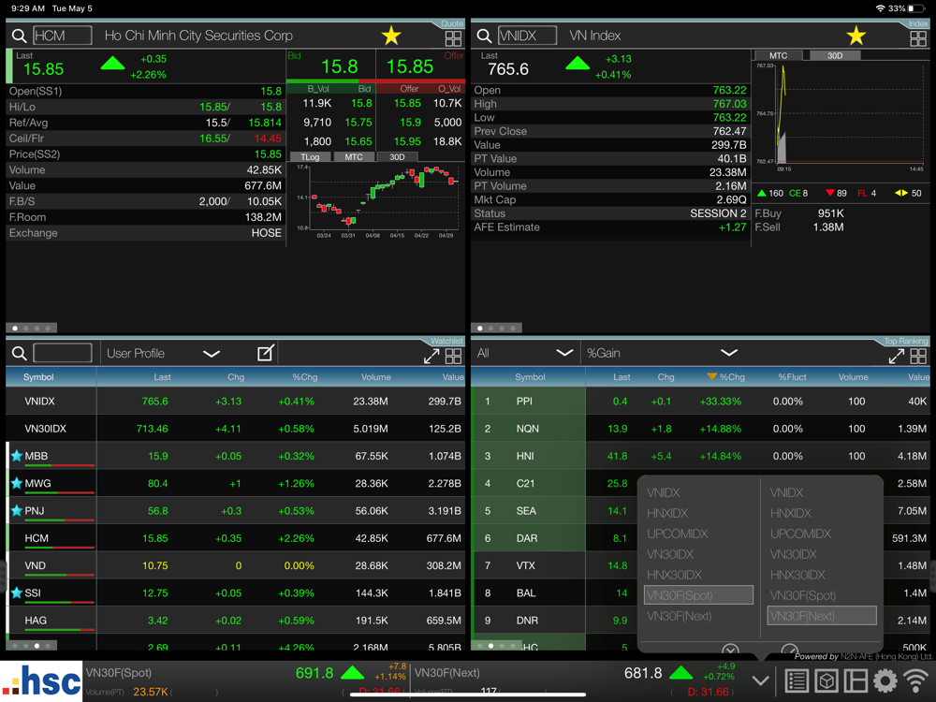The height and width of the screenshot is (702, 936).
Task: Select the 30D tab in VN Index panel
Action: pos(835,55)
